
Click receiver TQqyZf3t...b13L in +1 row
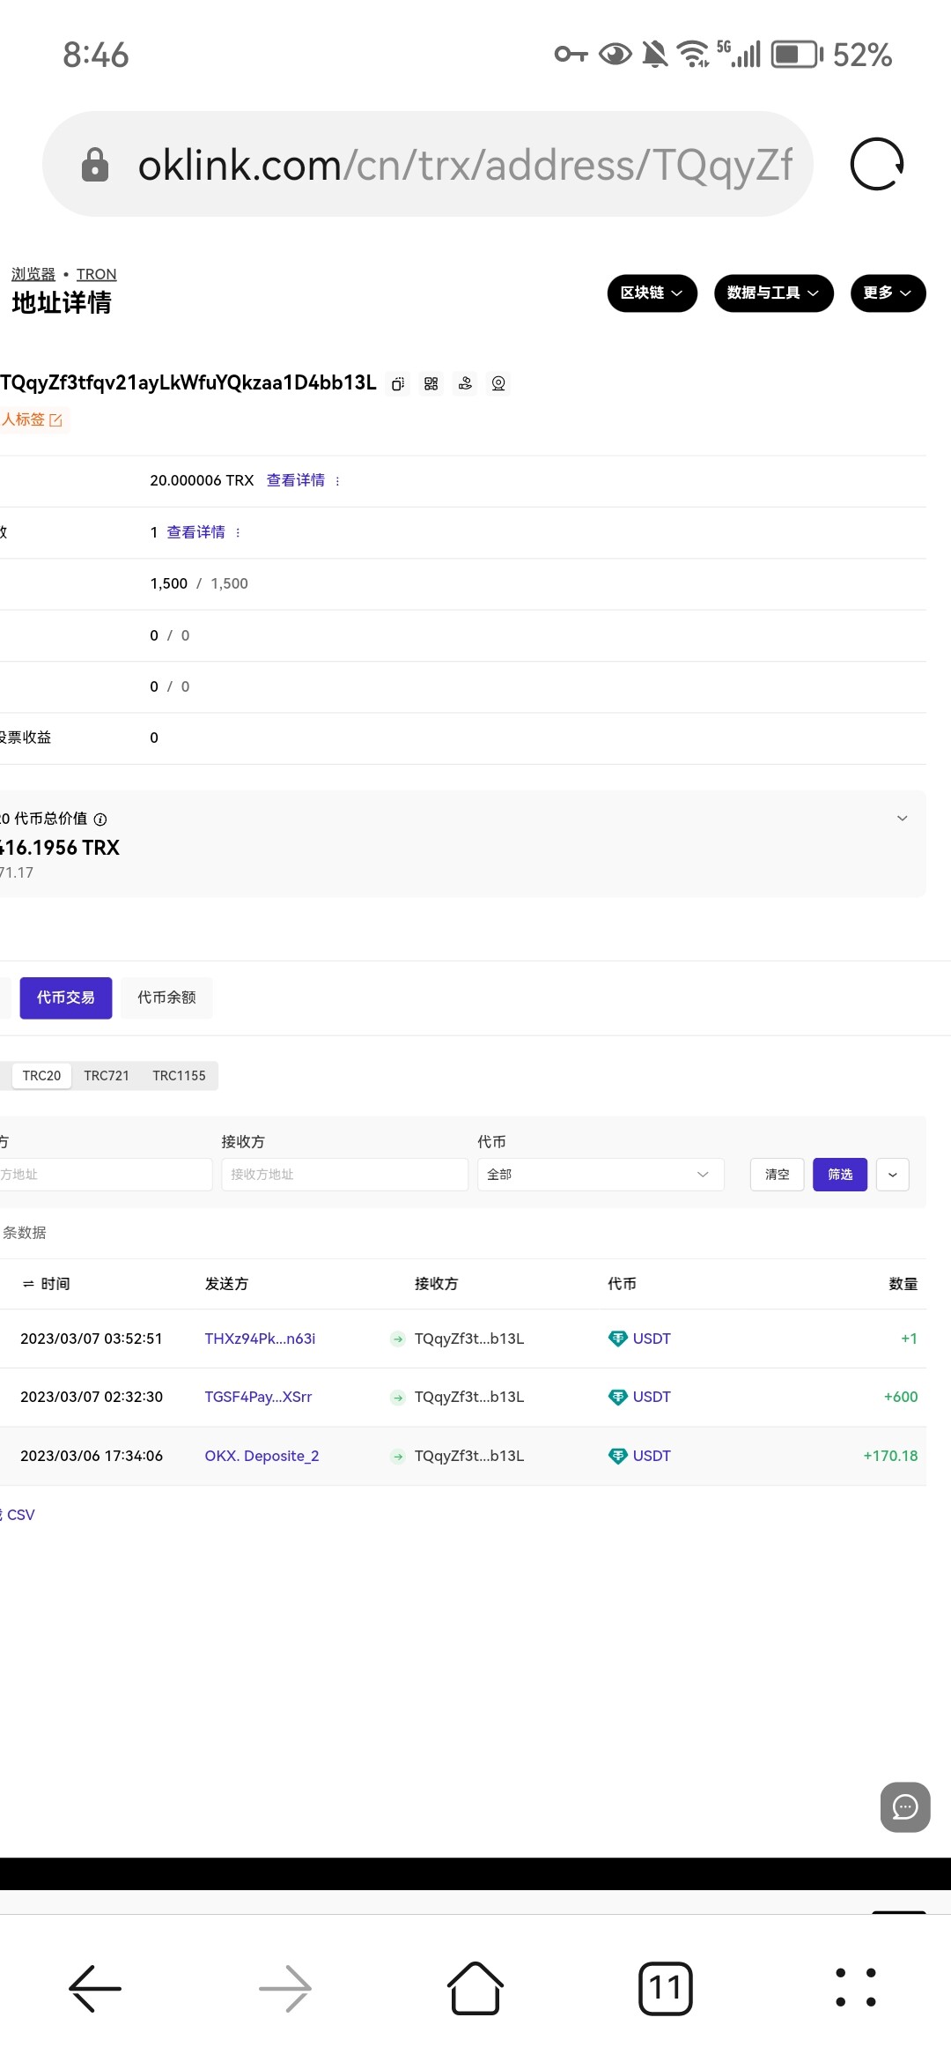[x=469, y=1339]
